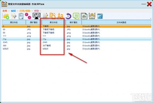Image resolution: width=153 pixels, height=103 pixels.
Task: Select the 2345 jpg file row
Action: pyautogui.click(x=76, y=42)
